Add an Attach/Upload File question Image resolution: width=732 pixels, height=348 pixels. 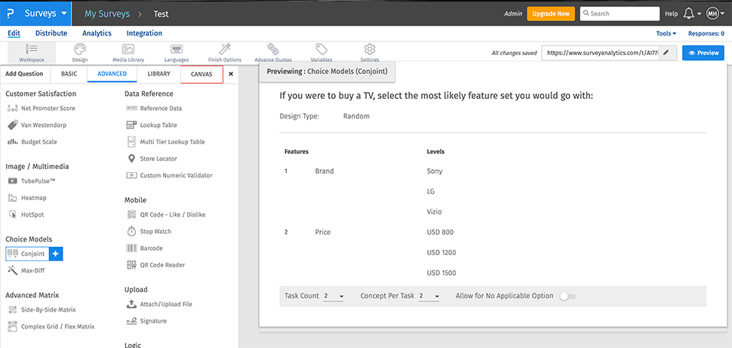point(159,304)
